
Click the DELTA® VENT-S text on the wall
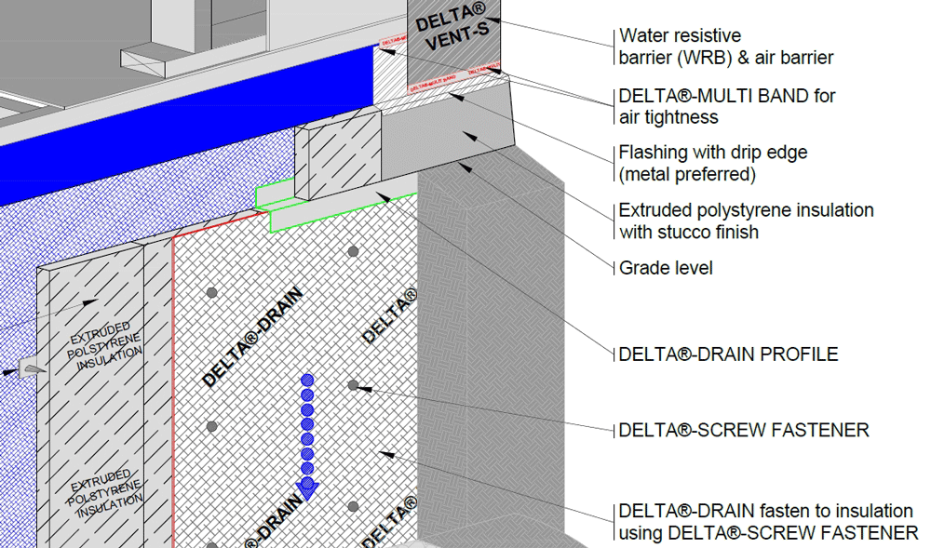452,28
